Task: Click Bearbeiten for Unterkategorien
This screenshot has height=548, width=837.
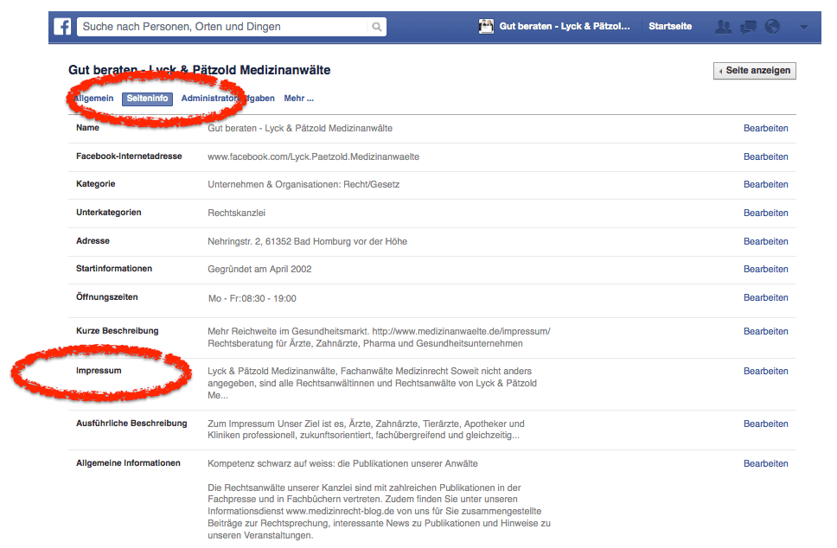Action: click(x=765, y=213)
